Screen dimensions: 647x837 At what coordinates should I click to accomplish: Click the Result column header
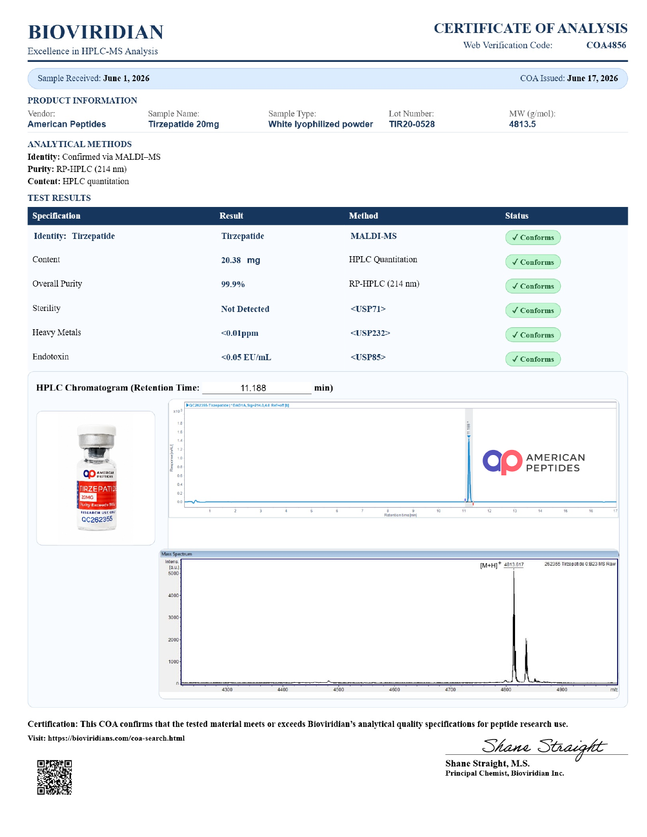point(231,216)
